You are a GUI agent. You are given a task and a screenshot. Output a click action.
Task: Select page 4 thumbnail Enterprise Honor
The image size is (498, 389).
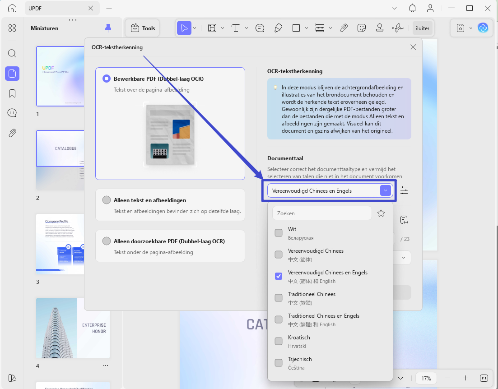coord(73,328)
